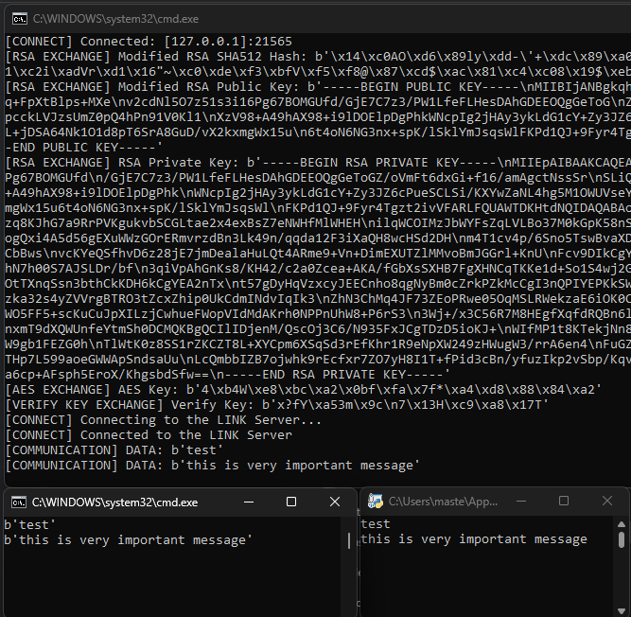
Task: Click the "[COMMUNICATION] DATA: b'test'" line
Action: [114, 450]
